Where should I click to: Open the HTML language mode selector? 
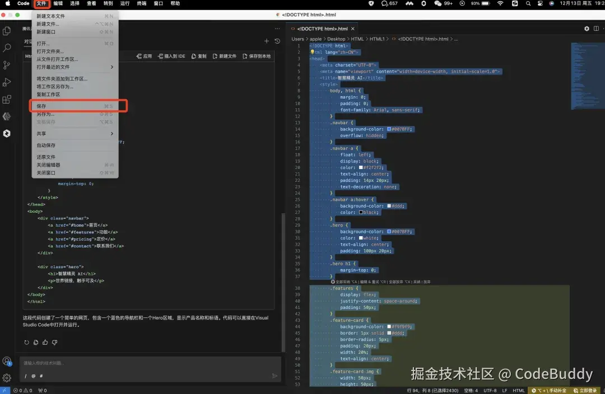[518, 390]
